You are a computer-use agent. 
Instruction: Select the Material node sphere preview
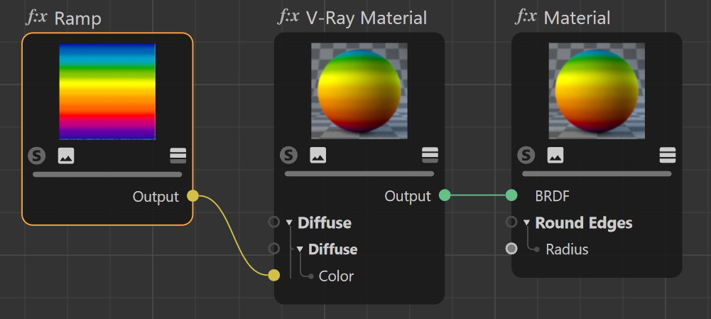[597, 91]
